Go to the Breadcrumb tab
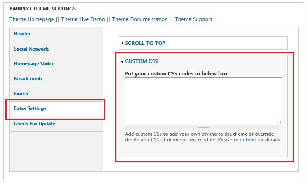307x183 pixels. click(x=28, y=79)
